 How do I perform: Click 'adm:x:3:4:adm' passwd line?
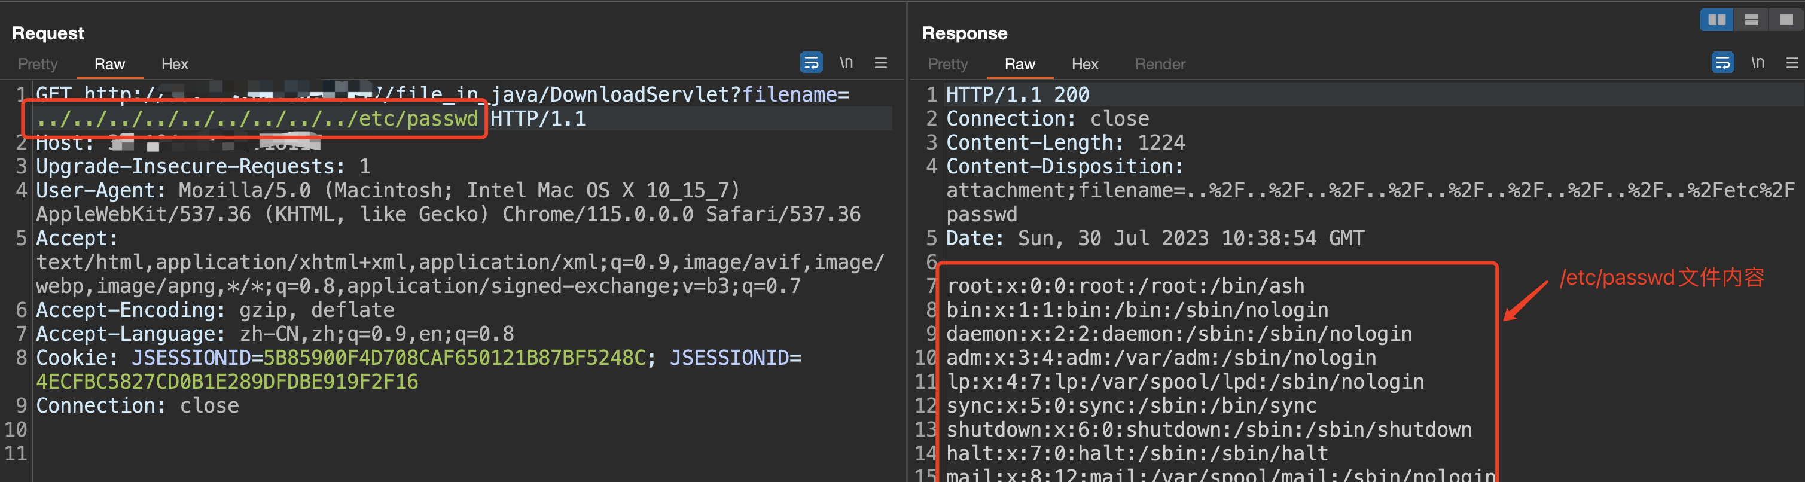point(1161,358)
